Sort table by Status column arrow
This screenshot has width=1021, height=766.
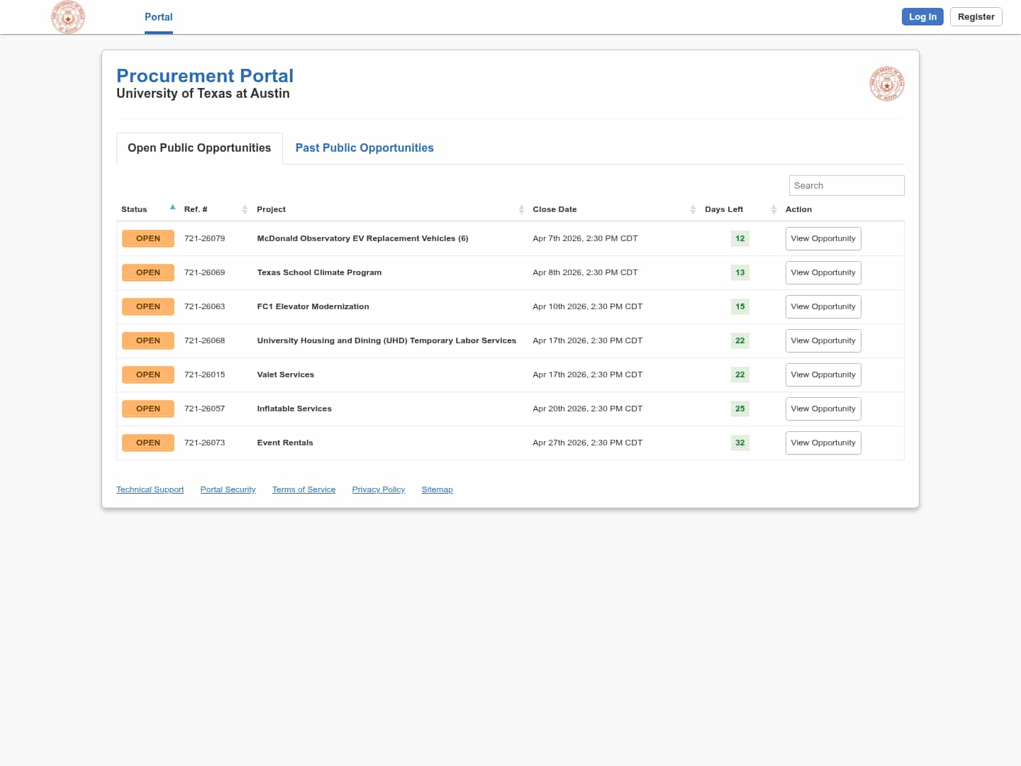[x=172, y=208]
